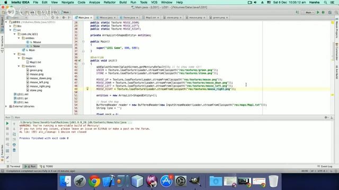Click the down stack trace arrow
339x190 pixels.
(14, 129)
